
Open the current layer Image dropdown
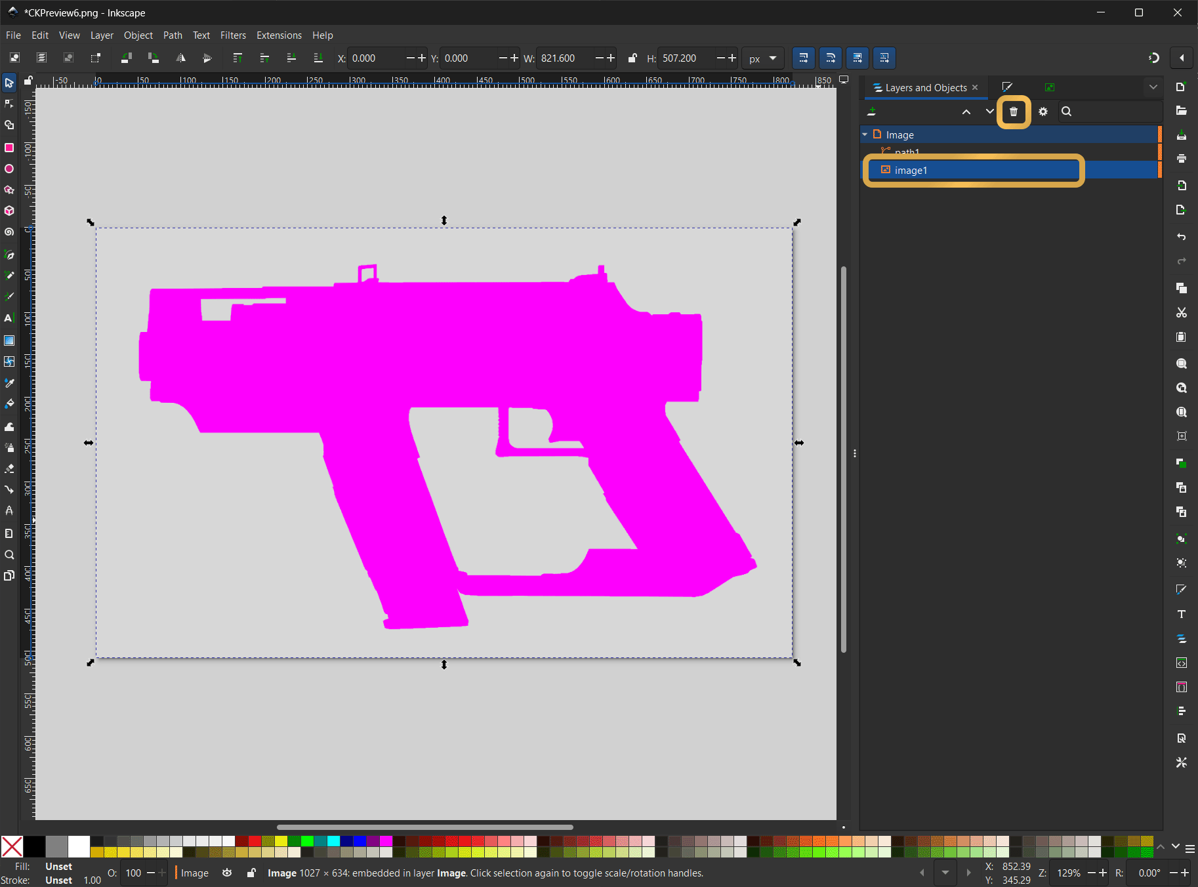(195, 873)
